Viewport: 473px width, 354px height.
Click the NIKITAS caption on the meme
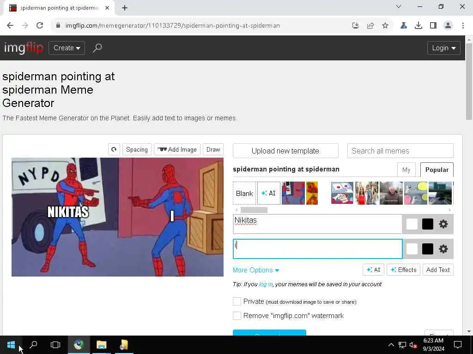pyautogui.click(x=68, y=212)
